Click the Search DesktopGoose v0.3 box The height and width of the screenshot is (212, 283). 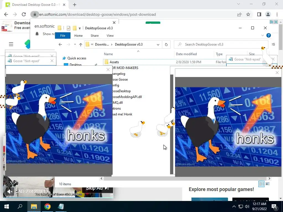coord(221,44)
